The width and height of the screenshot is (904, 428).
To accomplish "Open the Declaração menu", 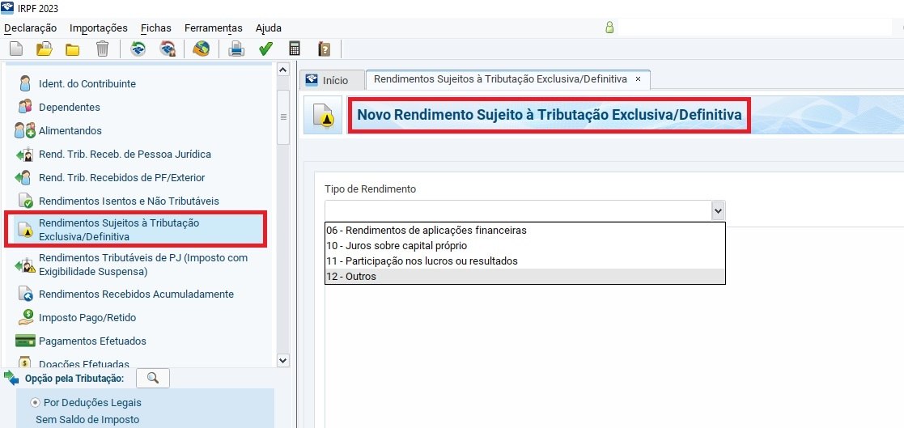I will (x=32, y=28).
